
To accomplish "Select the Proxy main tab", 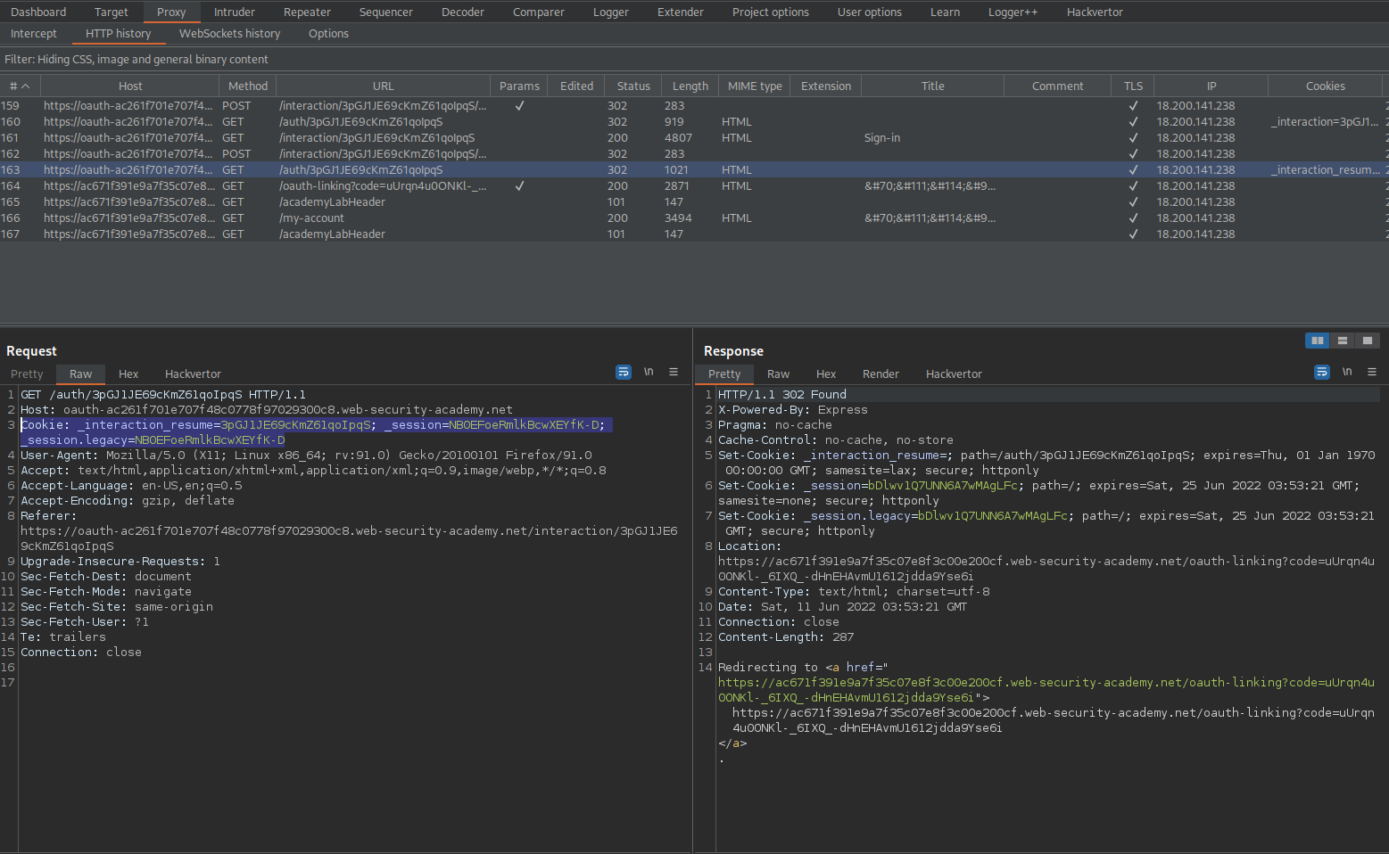I will pyautogui.click(x=171, y=12).
